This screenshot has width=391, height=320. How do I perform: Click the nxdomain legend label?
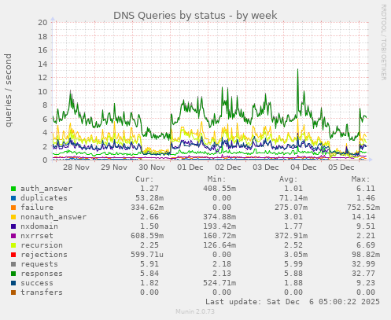(x=39, y=226)
